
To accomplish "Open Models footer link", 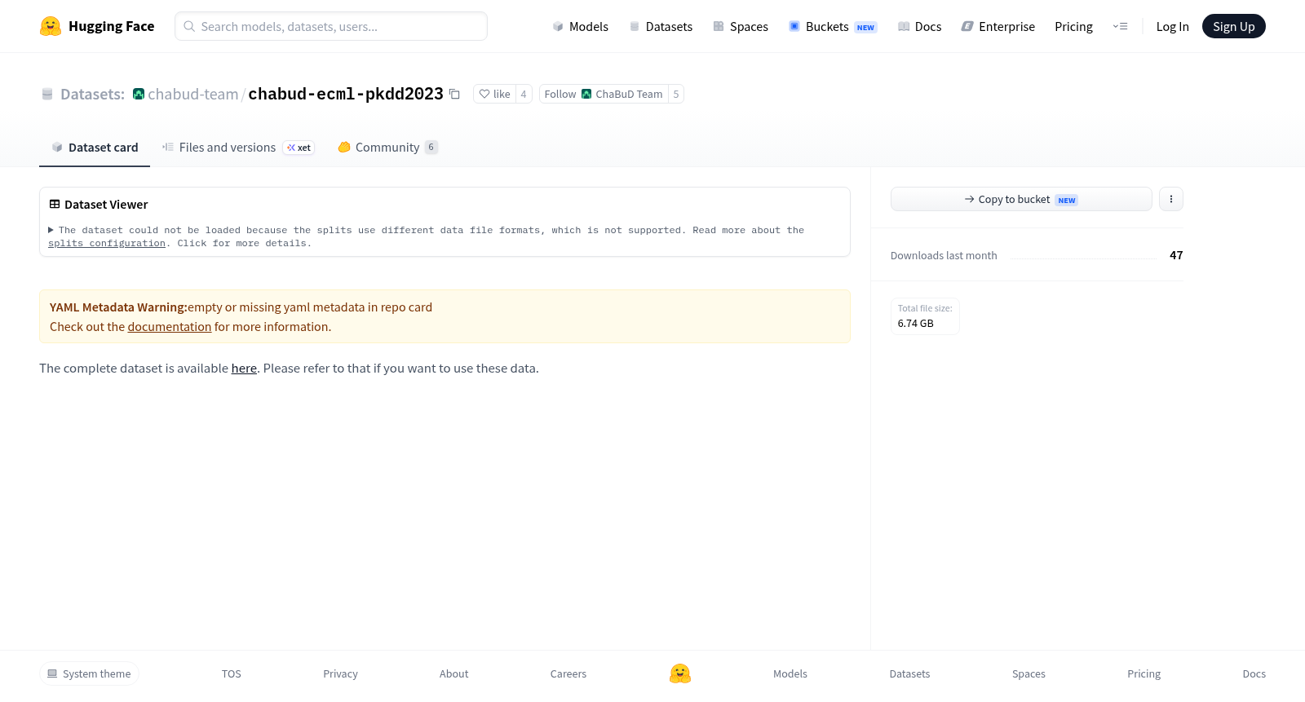I will pos(790,673).
